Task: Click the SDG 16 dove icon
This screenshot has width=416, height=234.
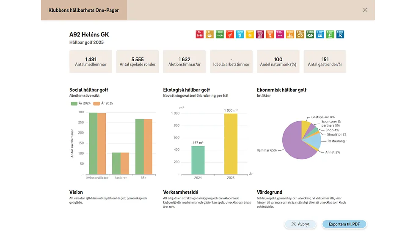Action: pyautogui.click(x=340, y=34)
